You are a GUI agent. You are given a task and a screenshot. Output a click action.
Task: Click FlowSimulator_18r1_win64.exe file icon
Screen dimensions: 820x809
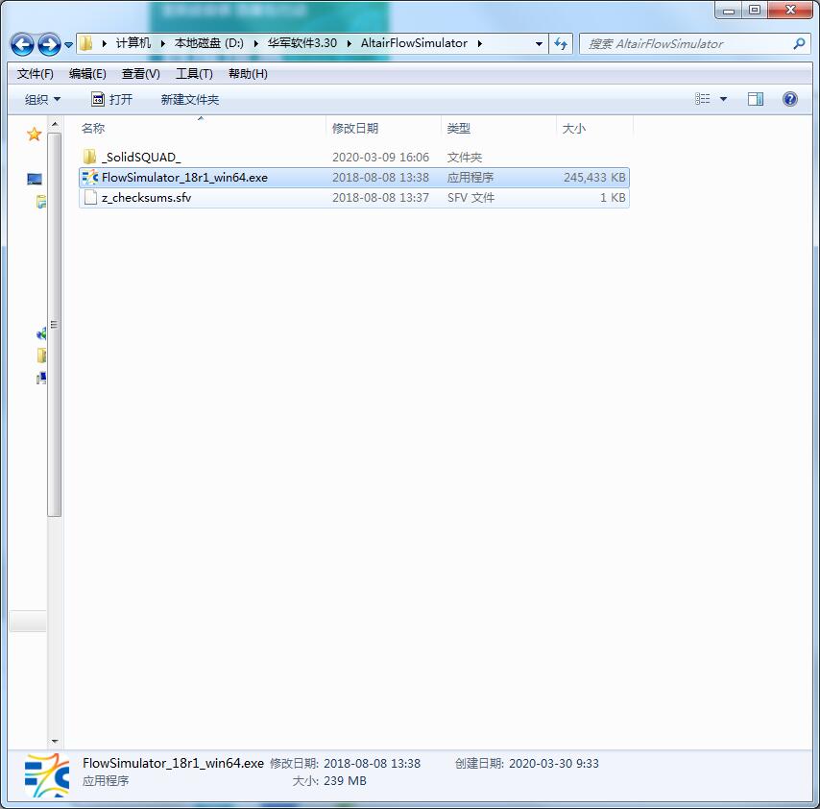pyautogui.click(x=90, y=178)
